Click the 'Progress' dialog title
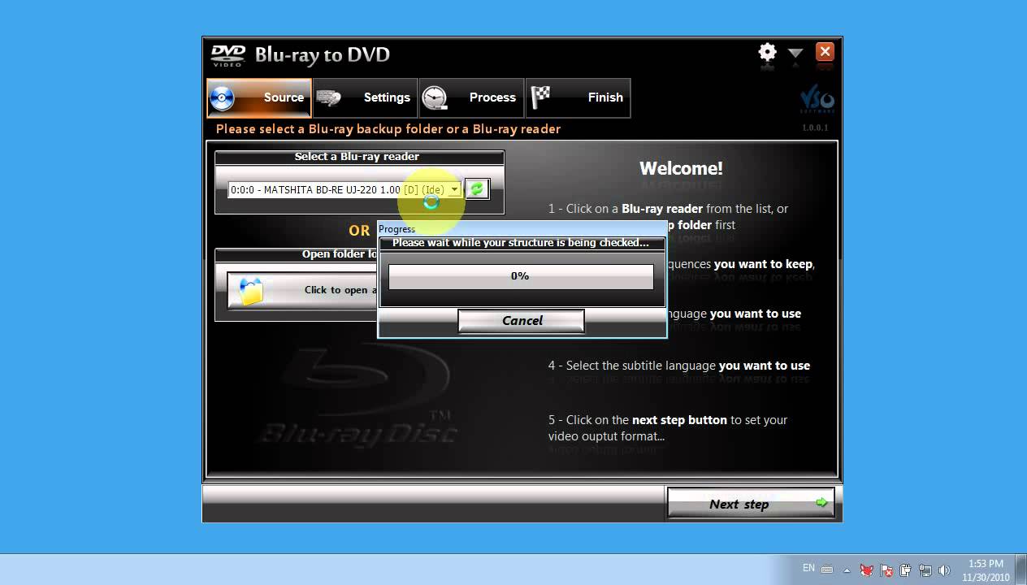This screenshot has width=1027, height=585. (396, 229)
